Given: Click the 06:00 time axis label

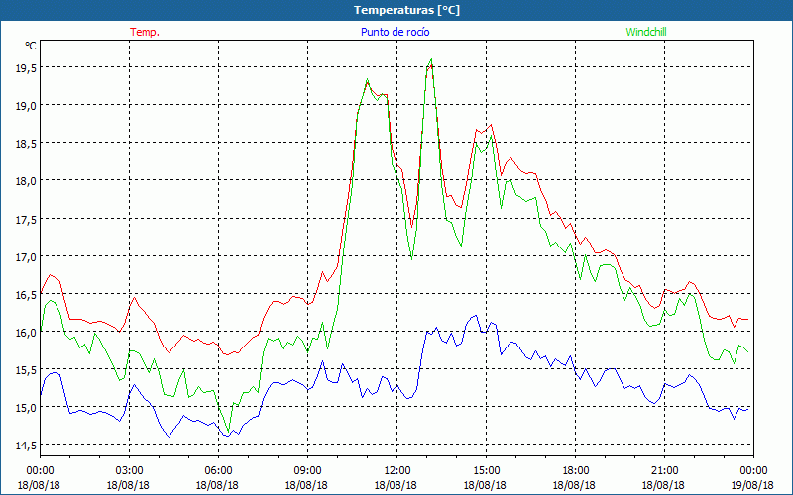Looking at the screenshot, I should 218,471.
